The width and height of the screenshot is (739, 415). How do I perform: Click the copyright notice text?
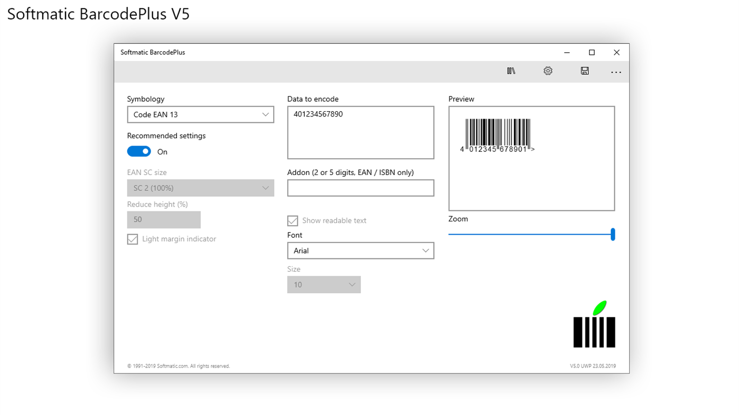tap(178, 365)
